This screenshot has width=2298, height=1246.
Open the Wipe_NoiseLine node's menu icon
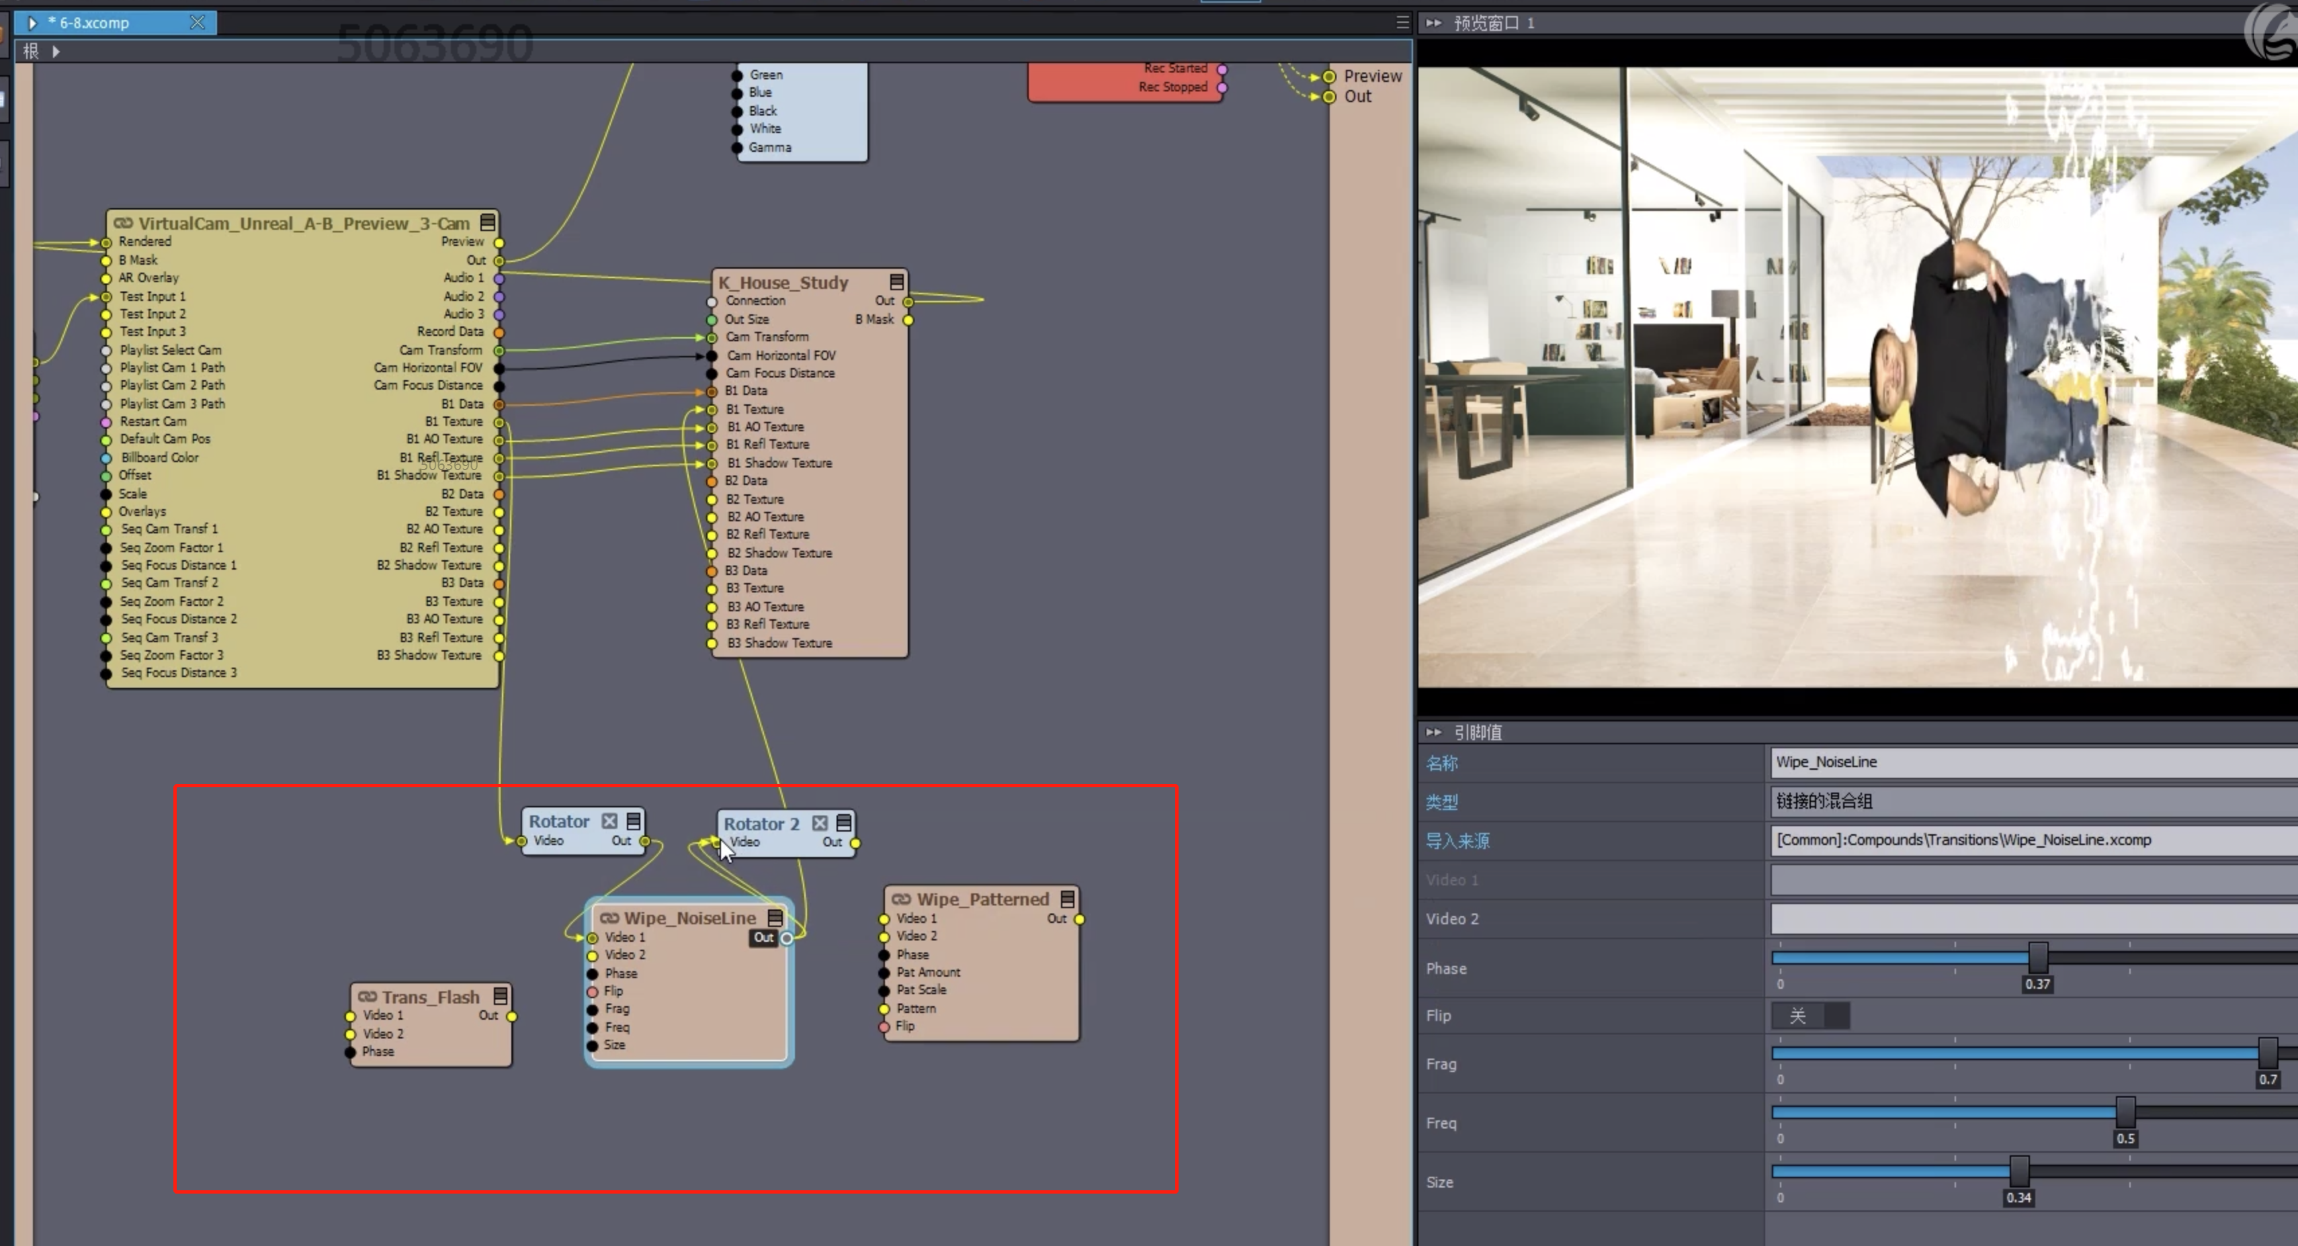775,918
